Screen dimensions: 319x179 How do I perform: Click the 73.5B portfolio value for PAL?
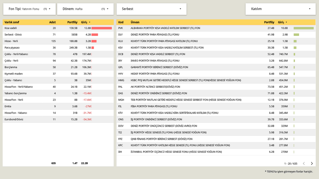(271, 87)
